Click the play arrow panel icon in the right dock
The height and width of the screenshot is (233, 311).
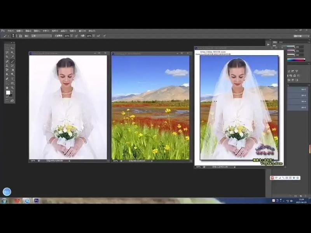click(268, 45)
